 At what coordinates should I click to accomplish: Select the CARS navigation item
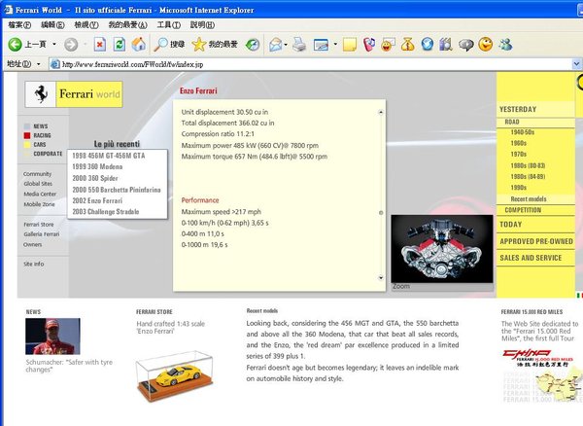click(40, 144)
